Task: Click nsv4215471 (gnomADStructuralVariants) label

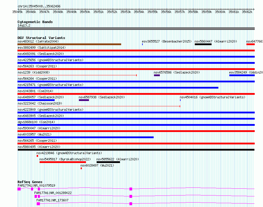Action: 51,85
